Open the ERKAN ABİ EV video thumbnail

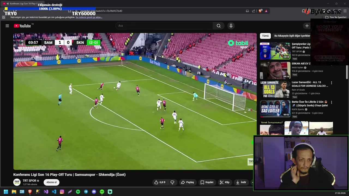point(275,71)
